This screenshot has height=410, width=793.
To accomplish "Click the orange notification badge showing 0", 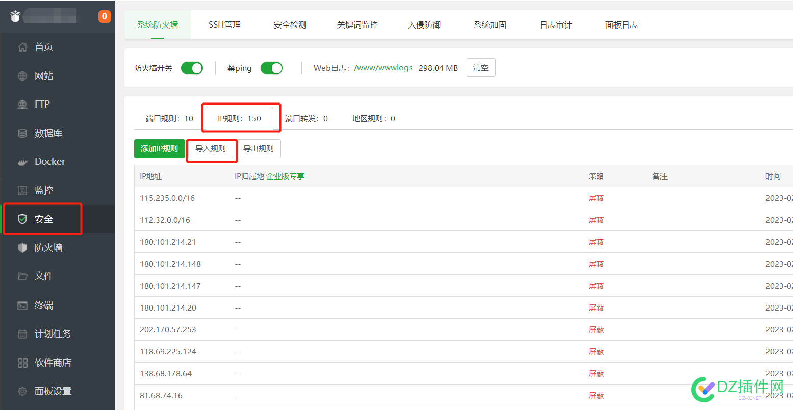I will pyautogui.click(x=105, y=16).
